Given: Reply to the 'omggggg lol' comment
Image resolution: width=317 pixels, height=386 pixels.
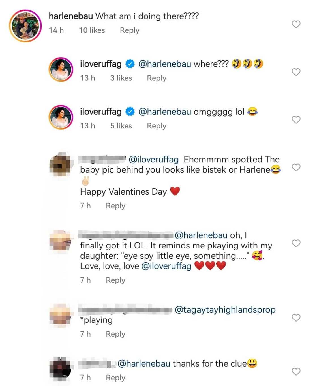Looking at the screenshot, I should [156, 126].
